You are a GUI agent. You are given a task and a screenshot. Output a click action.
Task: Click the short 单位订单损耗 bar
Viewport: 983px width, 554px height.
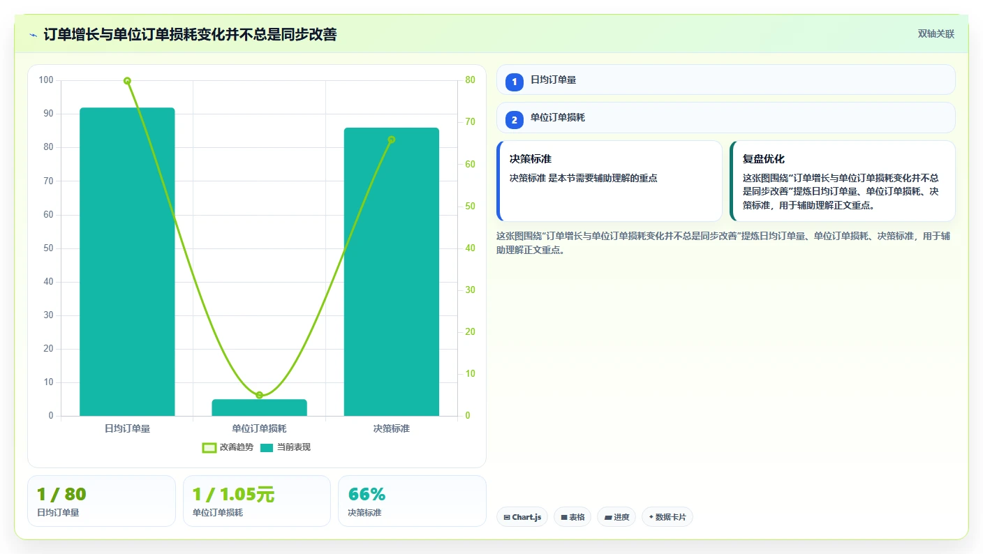pyautogui.click(x=259, y=407)
